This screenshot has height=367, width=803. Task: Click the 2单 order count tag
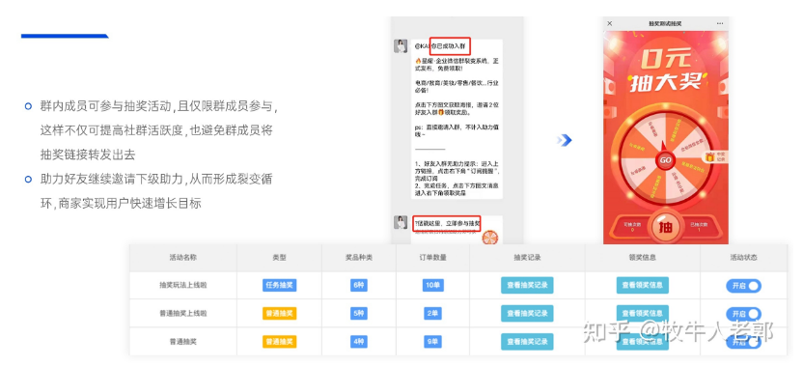pyautogui.click(x=432, y=313)
